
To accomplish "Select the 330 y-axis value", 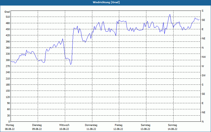I will pos(8,54).
